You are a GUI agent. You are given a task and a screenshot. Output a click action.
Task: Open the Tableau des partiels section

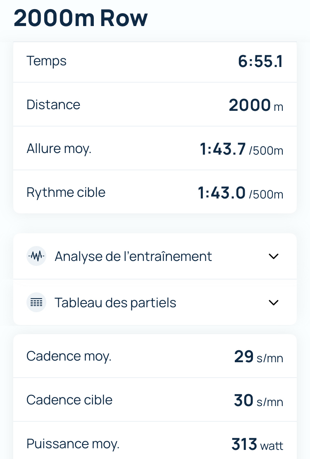point(115,303)
